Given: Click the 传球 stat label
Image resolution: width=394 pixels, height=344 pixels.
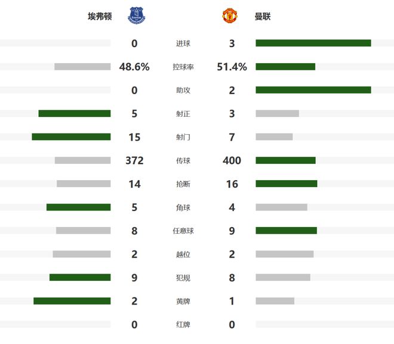Looking at the screenshot, I should click(183, 160).
